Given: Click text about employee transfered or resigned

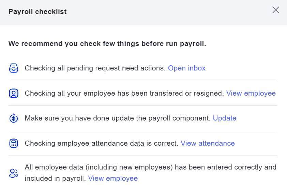Looking at the screenshot, I should click(x=124, y=93).
